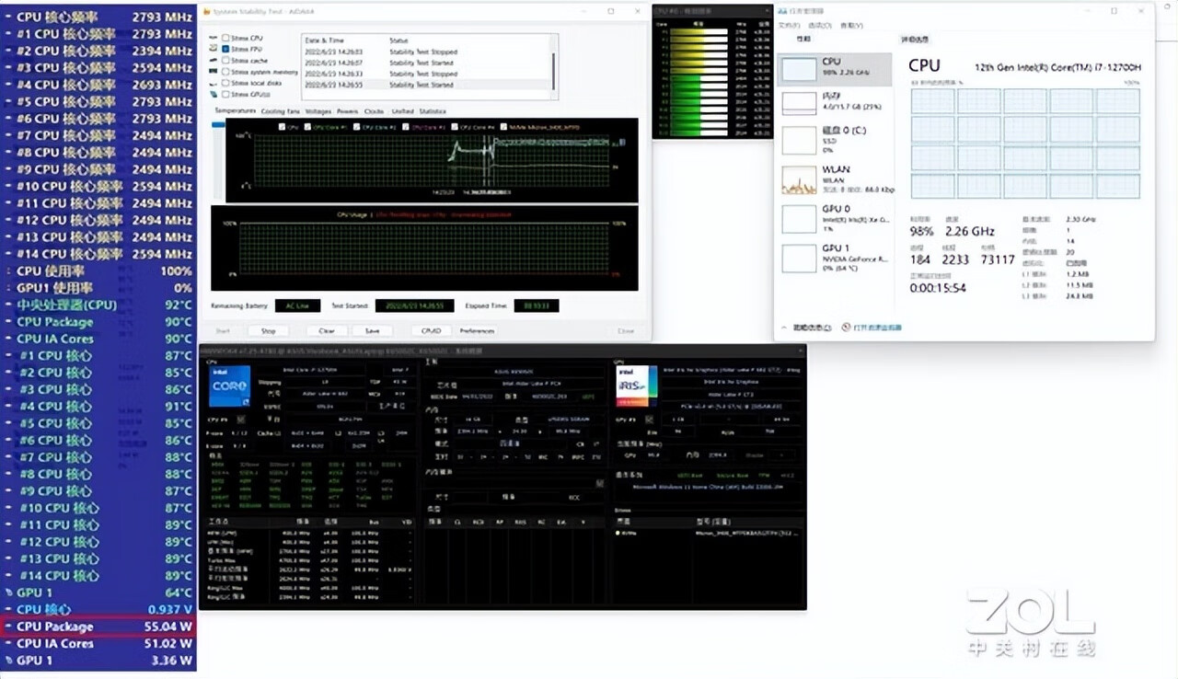The image size is (1178, 679).
Task: Select the memory entry in Task Manager sidebar
Action: pyautogui.click(x=835, y=101)
